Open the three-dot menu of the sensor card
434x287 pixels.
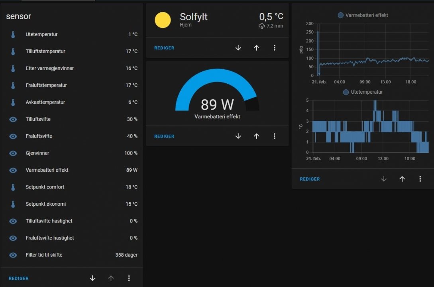pos(129,278)
